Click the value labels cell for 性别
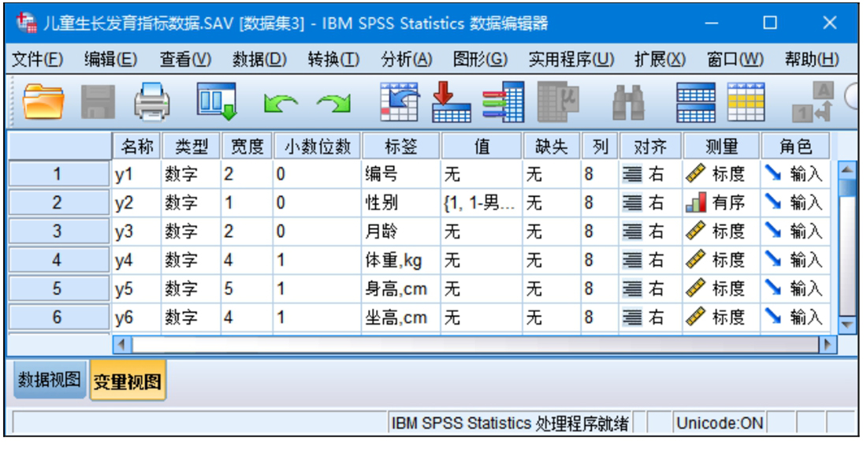This screenshot has width=867, height=449. point(481,203)
